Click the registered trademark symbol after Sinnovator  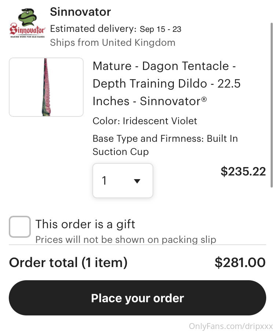204,99
